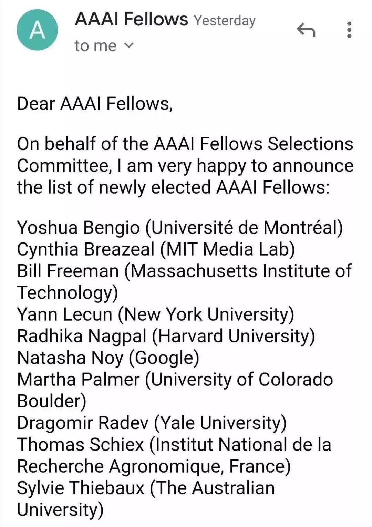Select the Radhika Nagpal entry
372x527 pixels.
(166, 336)
